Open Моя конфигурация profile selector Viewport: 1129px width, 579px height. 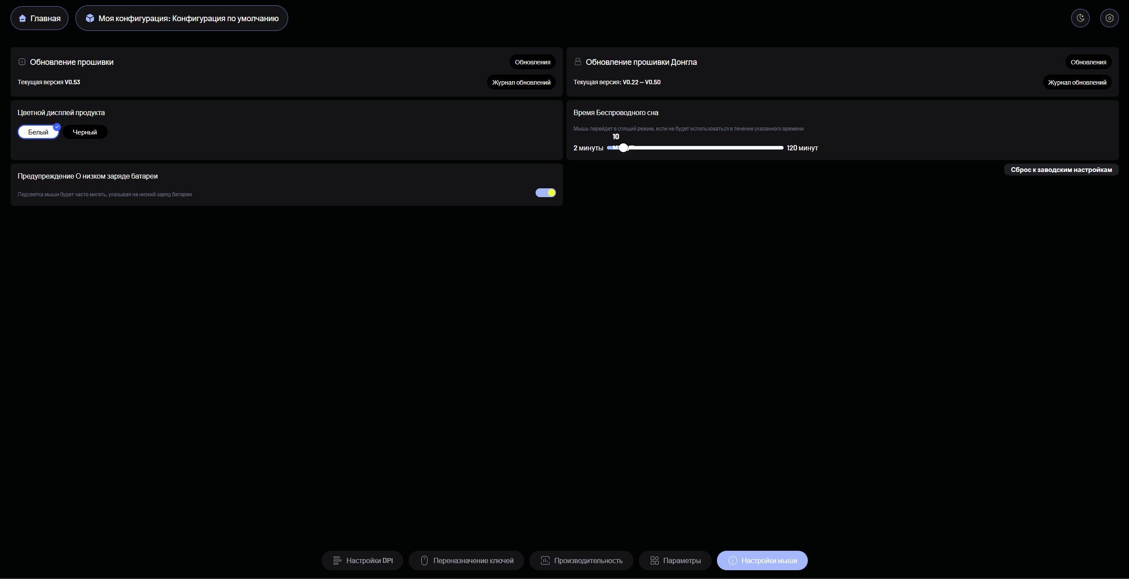click(x=182, y=19)
